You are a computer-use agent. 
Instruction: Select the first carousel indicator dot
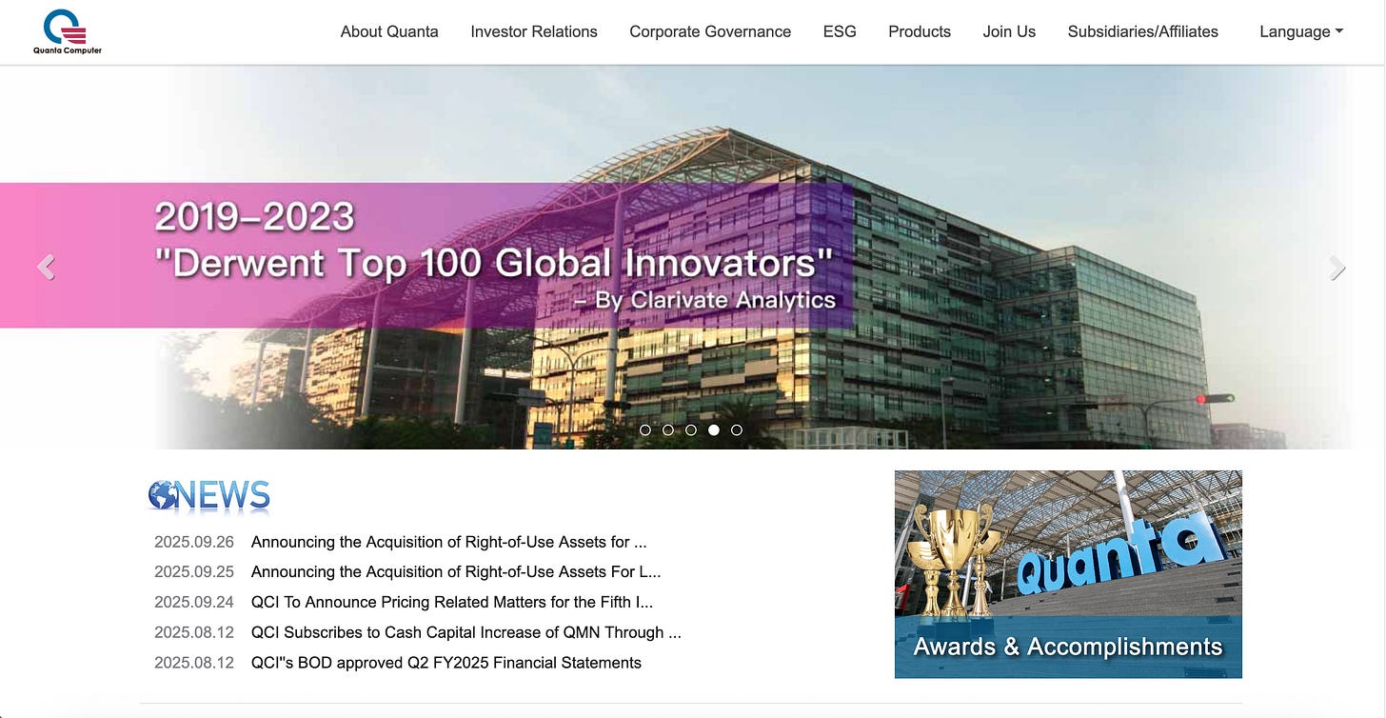click(645, 430)
